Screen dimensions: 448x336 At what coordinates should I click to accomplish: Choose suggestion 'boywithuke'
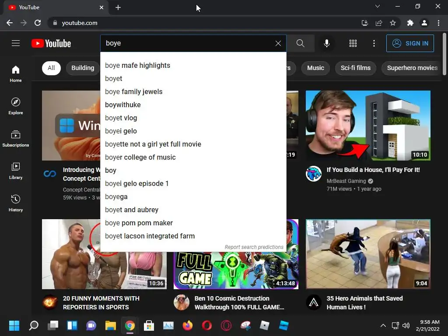point(193,105)
